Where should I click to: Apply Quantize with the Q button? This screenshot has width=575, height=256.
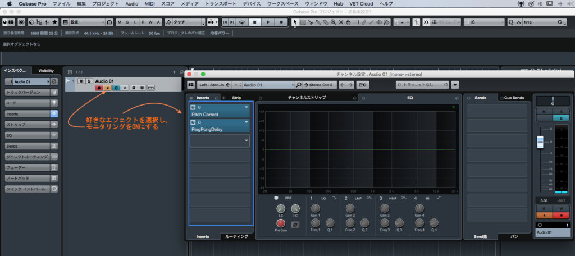point(511,22)
